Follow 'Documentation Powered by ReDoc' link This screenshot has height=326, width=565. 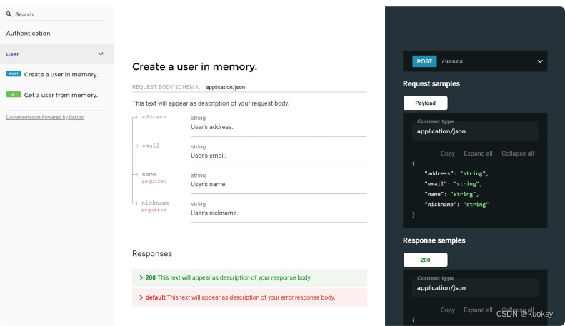coord(45,117)
